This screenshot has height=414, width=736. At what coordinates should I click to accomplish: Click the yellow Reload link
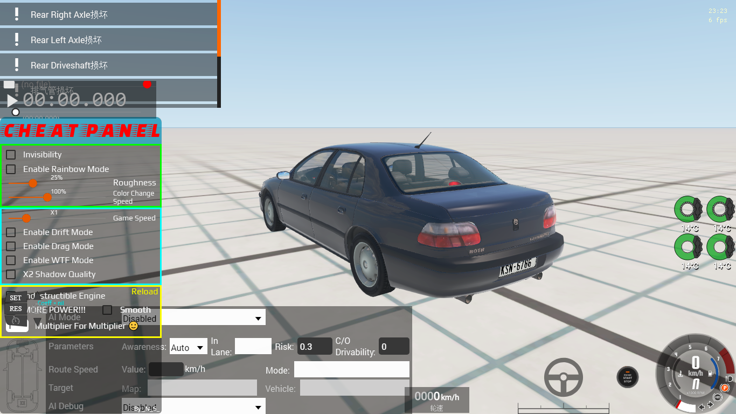pos(145,292)
